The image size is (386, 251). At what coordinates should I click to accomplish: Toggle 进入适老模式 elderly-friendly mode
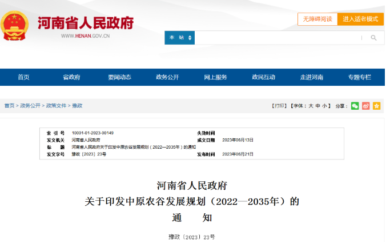pos(360,19)
